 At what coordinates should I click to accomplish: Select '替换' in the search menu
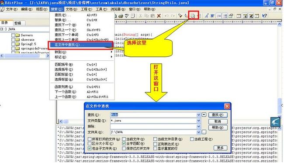click(x=82, y=20)
